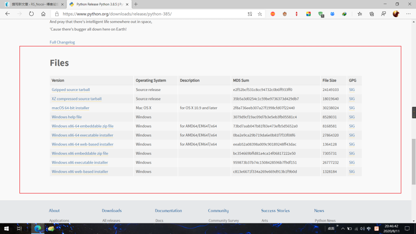The image size is (416, 234).
Task: Open the Documentation footer heading
Action: point(168,211)
